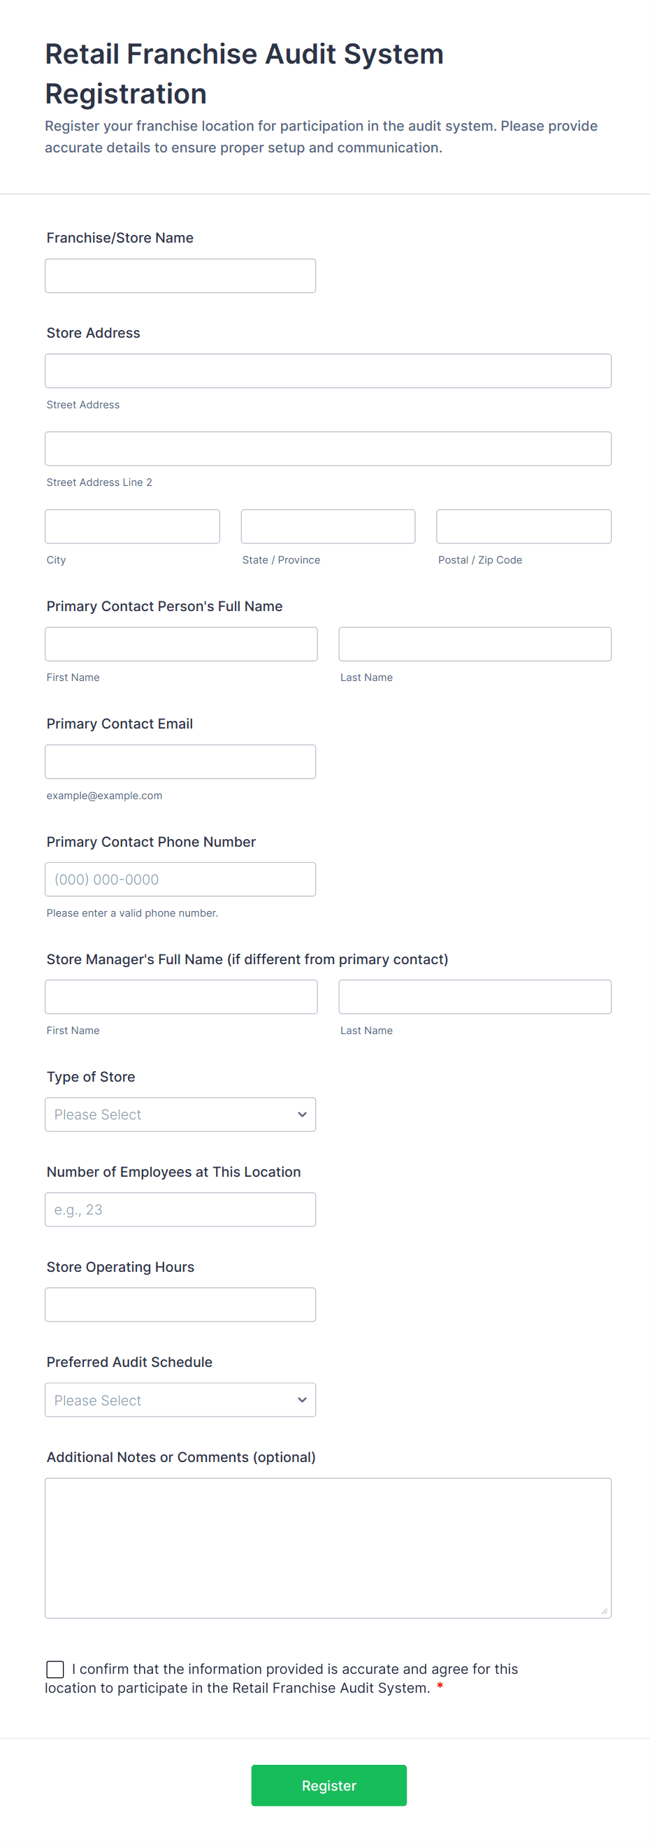Select the State / Province field

click(x=328, y=526)
